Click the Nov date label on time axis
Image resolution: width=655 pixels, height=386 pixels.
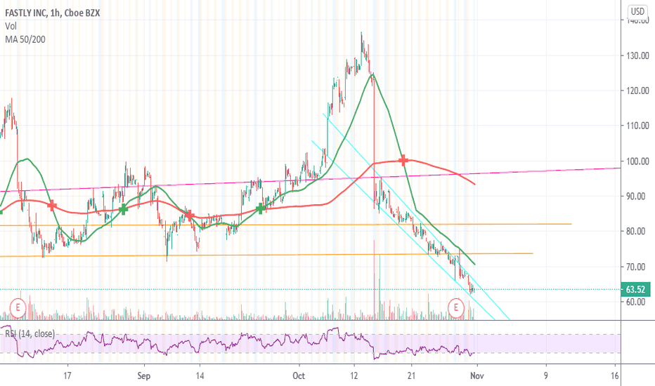point(477,376)
